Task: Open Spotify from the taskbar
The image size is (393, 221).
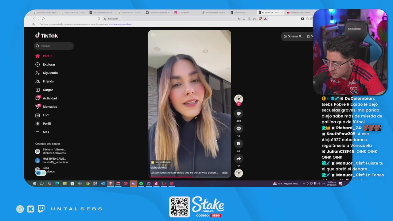Action: 141,184
